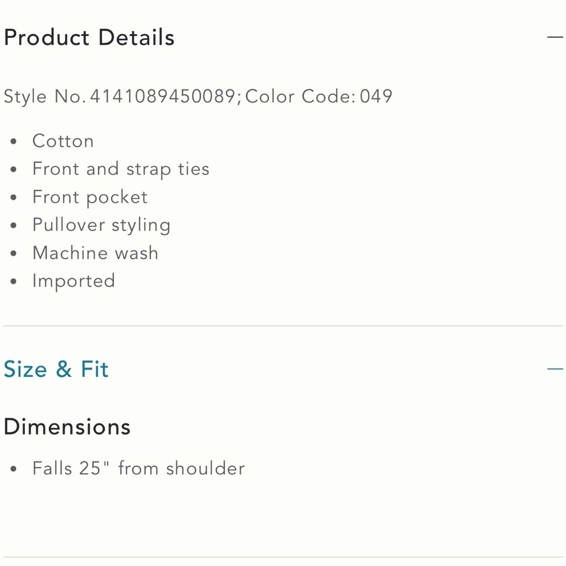The height and width of the screenshot is (566, 566).
Task: Click the bullet dot beside Falls 25"
Action: coord(14,469)
